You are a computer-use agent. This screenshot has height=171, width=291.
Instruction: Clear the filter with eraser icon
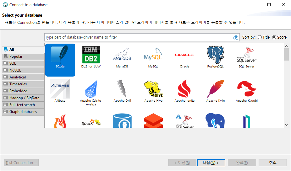pos(235,37)
